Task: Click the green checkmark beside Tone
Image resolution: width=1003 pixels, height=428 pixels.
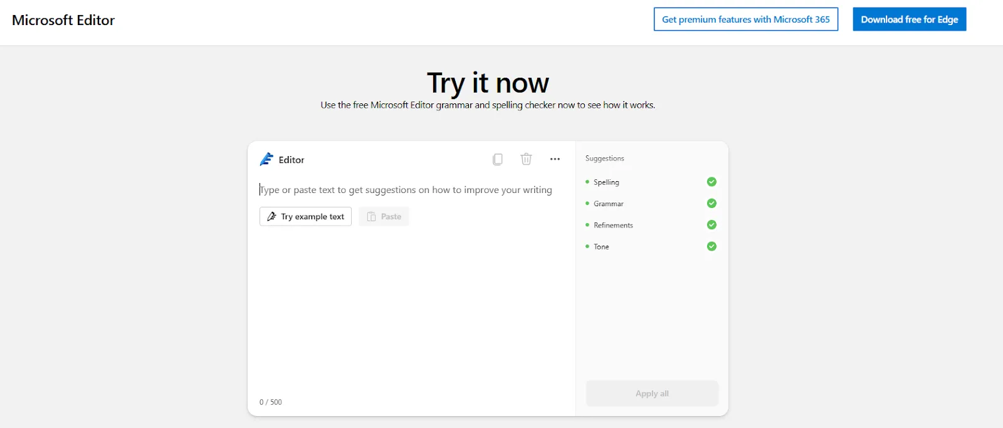Action: point(712,246)
